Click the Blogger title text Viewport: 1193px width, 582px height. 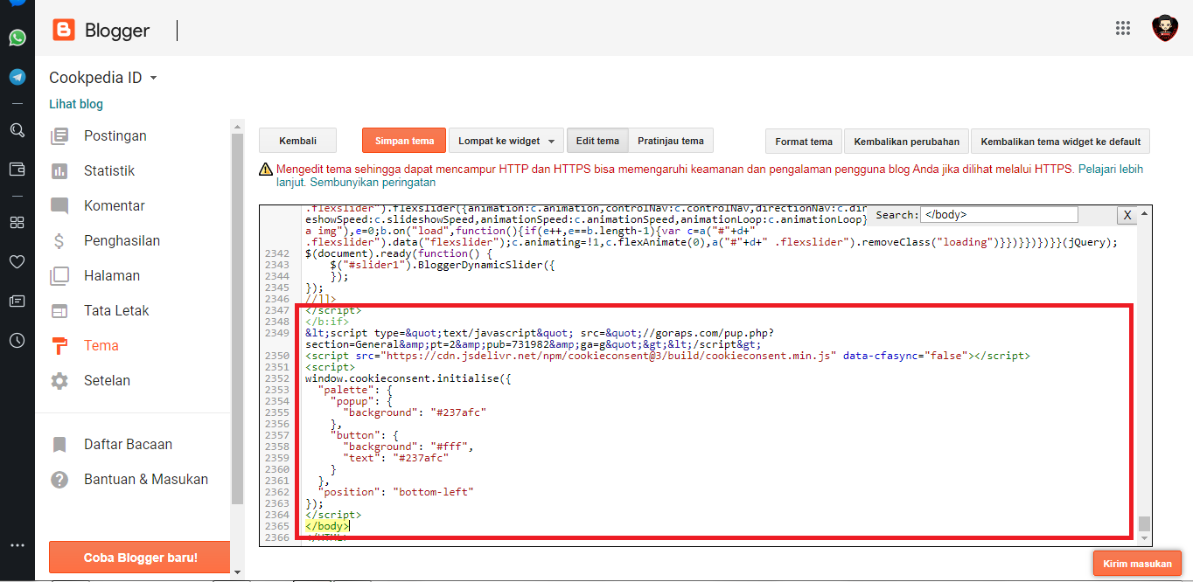117,31
